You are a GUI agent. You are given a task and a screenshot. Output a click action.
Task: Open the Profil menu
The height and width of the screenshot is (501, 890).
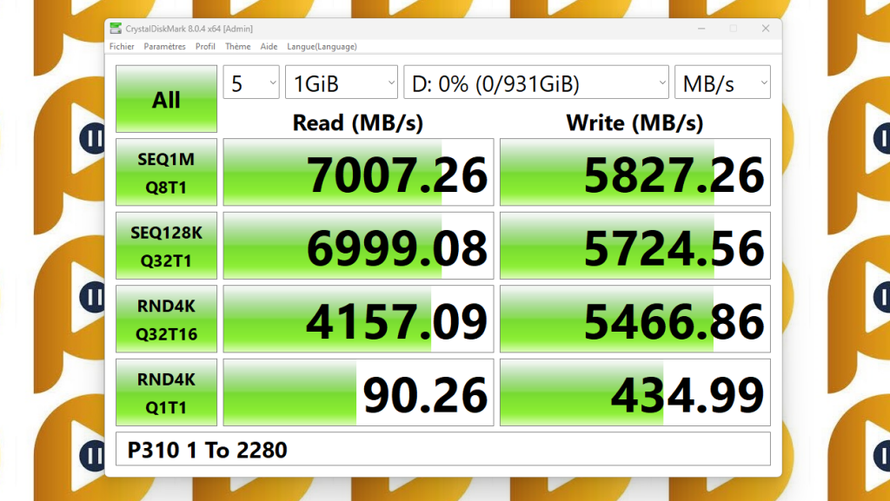(x=205, y=47)
